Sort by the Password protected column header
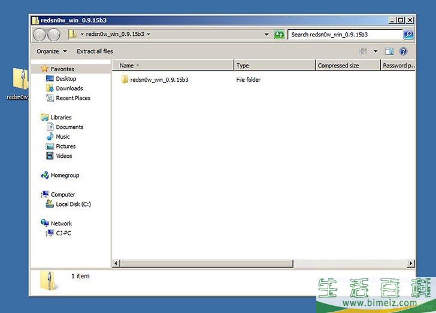 tap(398, 66)
